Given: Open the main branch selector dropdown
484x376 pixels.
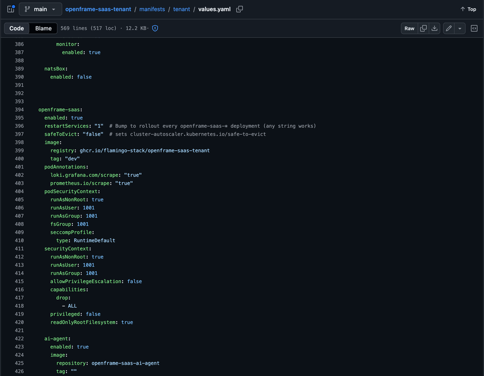Looking at the screenshot, I should [41, 9].
